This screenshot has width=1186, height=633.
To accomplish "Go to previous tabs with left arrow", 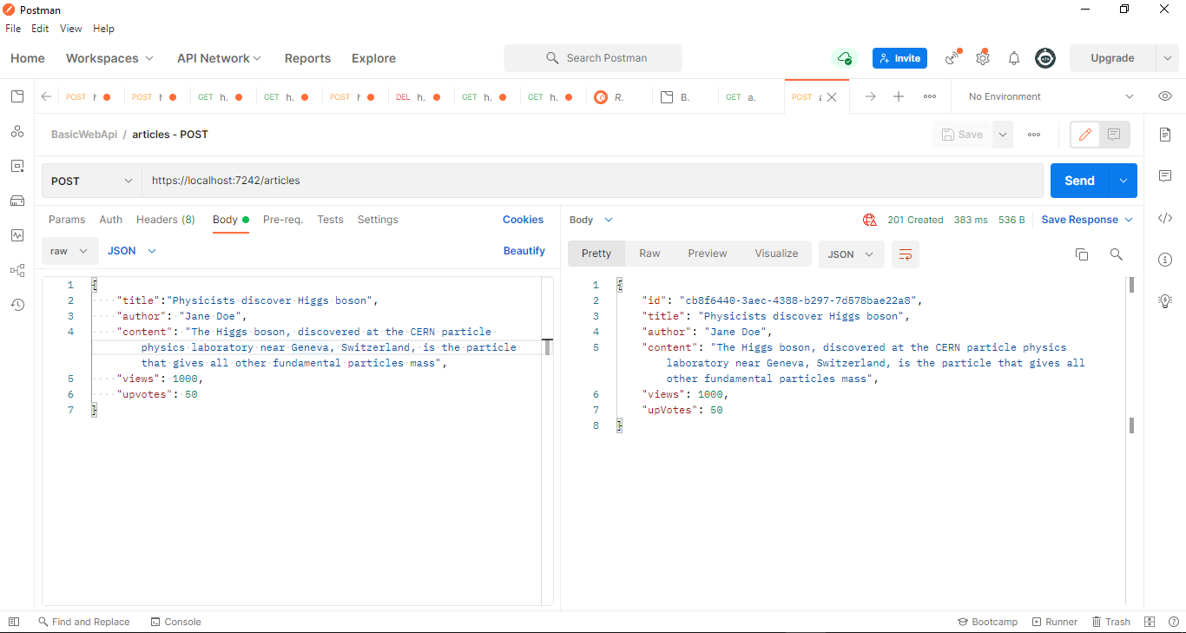I will click(x=47, y=96).
